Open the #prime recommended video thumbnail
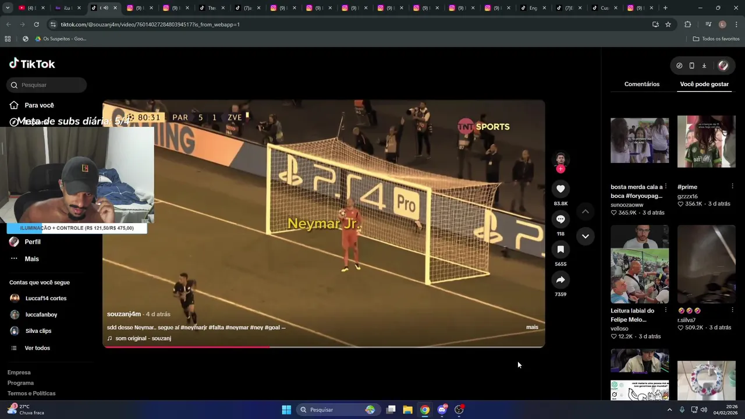 [707, 141]
